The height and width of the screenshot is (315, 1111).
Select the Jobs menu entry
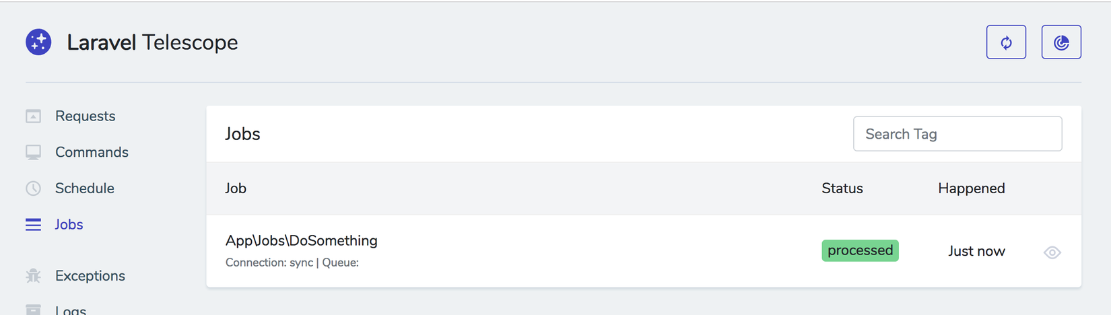tap(69, 225)
